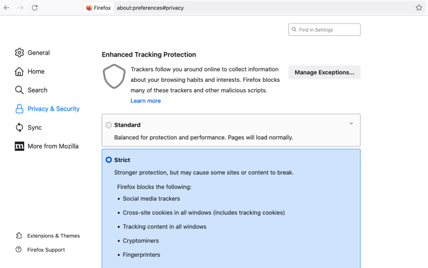Bookmark this page with the star icon

coord(419,8)
